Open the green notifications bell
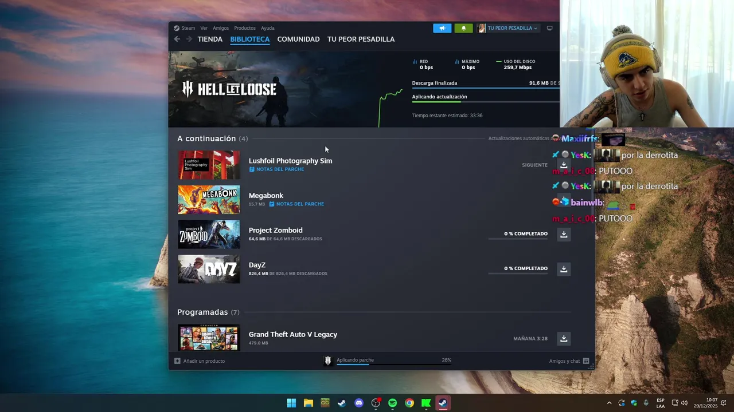Image resolution: width=734 pixels, height=412 pixels. [463, 28]
